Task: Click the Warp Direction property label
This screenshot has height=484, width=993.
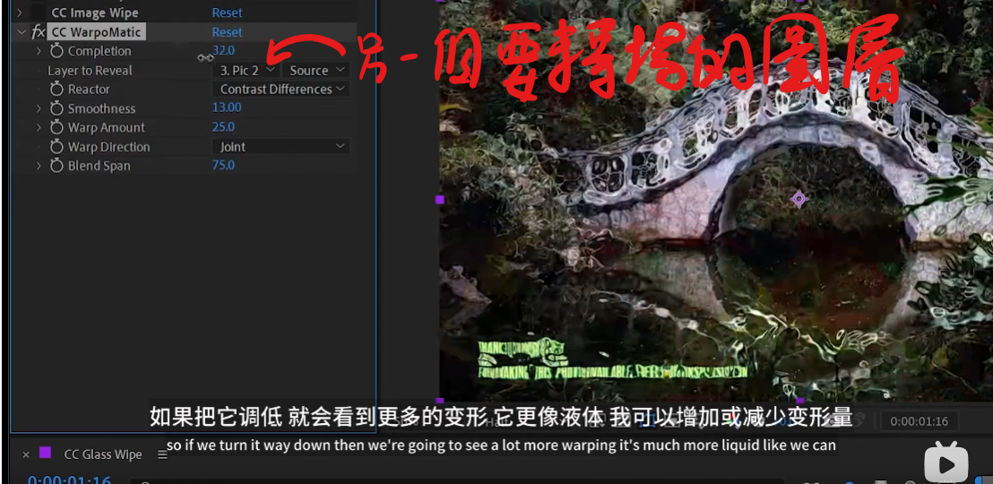Action: click(109, 147)
